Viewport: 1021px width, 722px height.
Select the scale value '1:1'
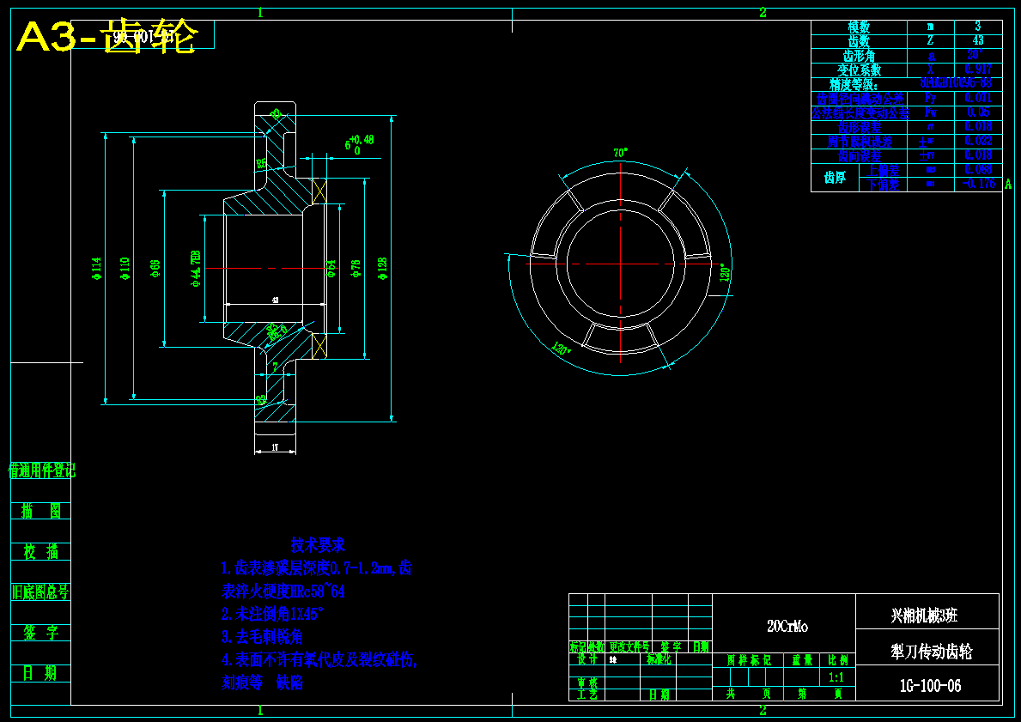click(x=836, y=677)
